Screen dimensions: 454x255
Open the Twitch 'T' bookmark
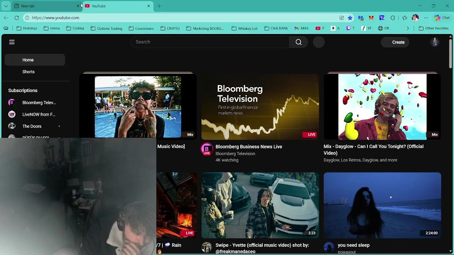click(x=350, y=28)
